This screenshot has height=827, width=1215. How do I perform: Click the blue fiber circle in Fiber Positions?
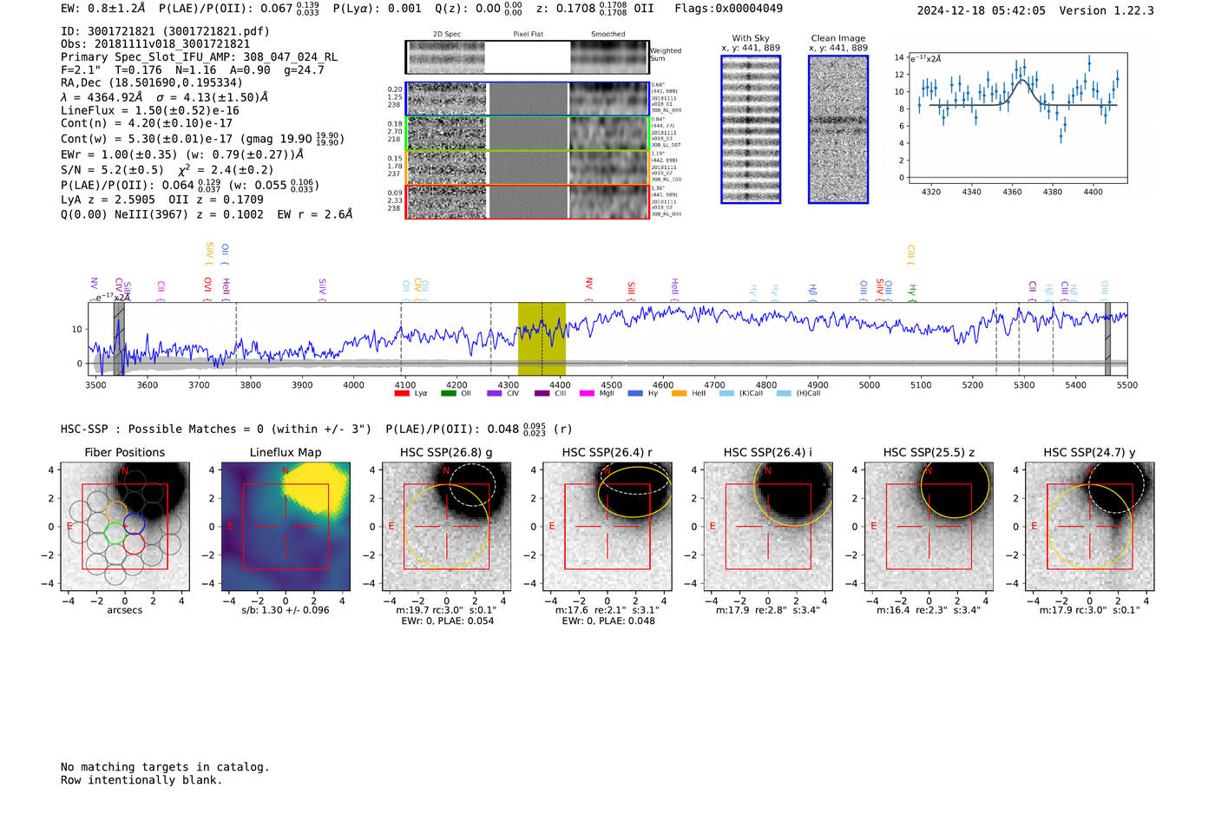[x=134, y=524]
